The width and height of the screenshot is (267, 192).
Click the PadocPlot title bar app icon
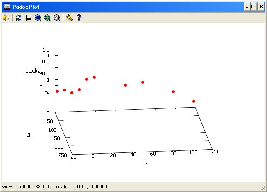point(7,7)
